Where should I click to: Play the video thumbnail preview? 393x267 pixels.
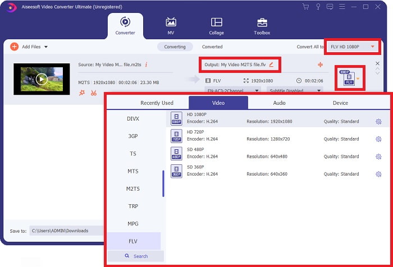point(42,79)
